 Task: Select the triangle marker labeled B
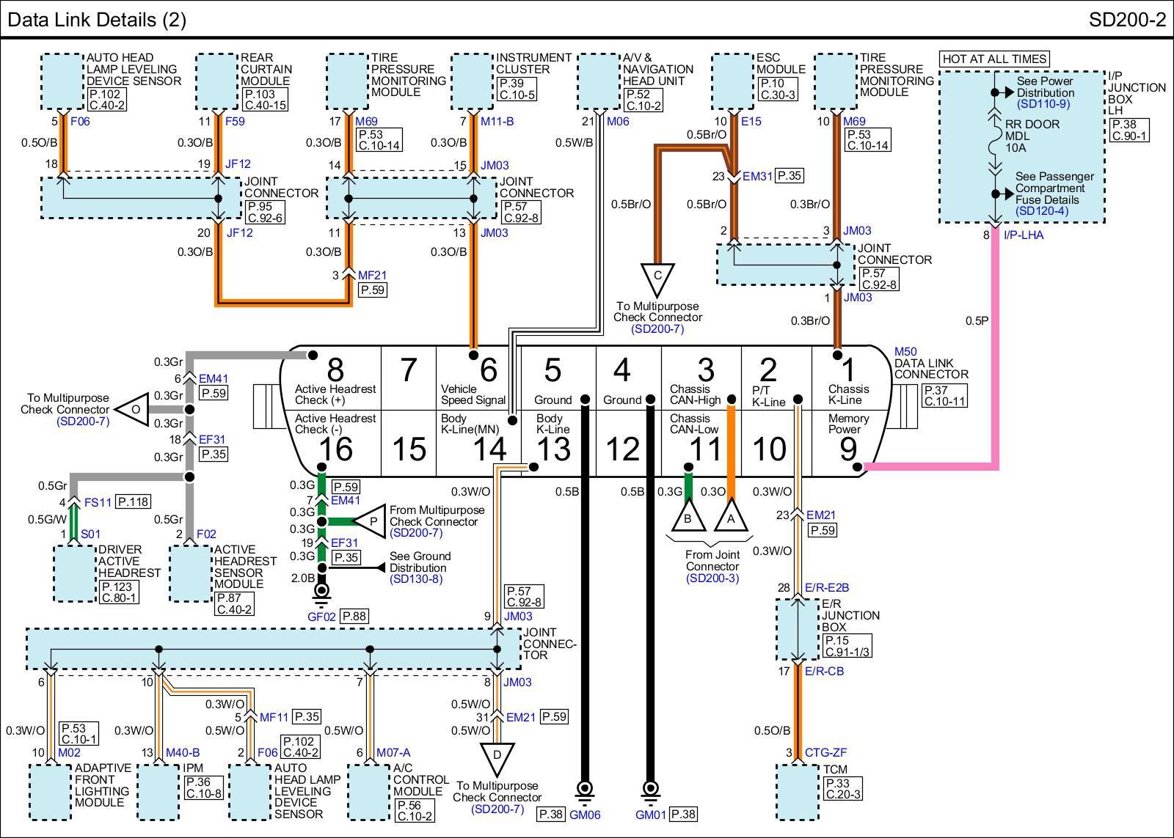click(x=688, y=517)
